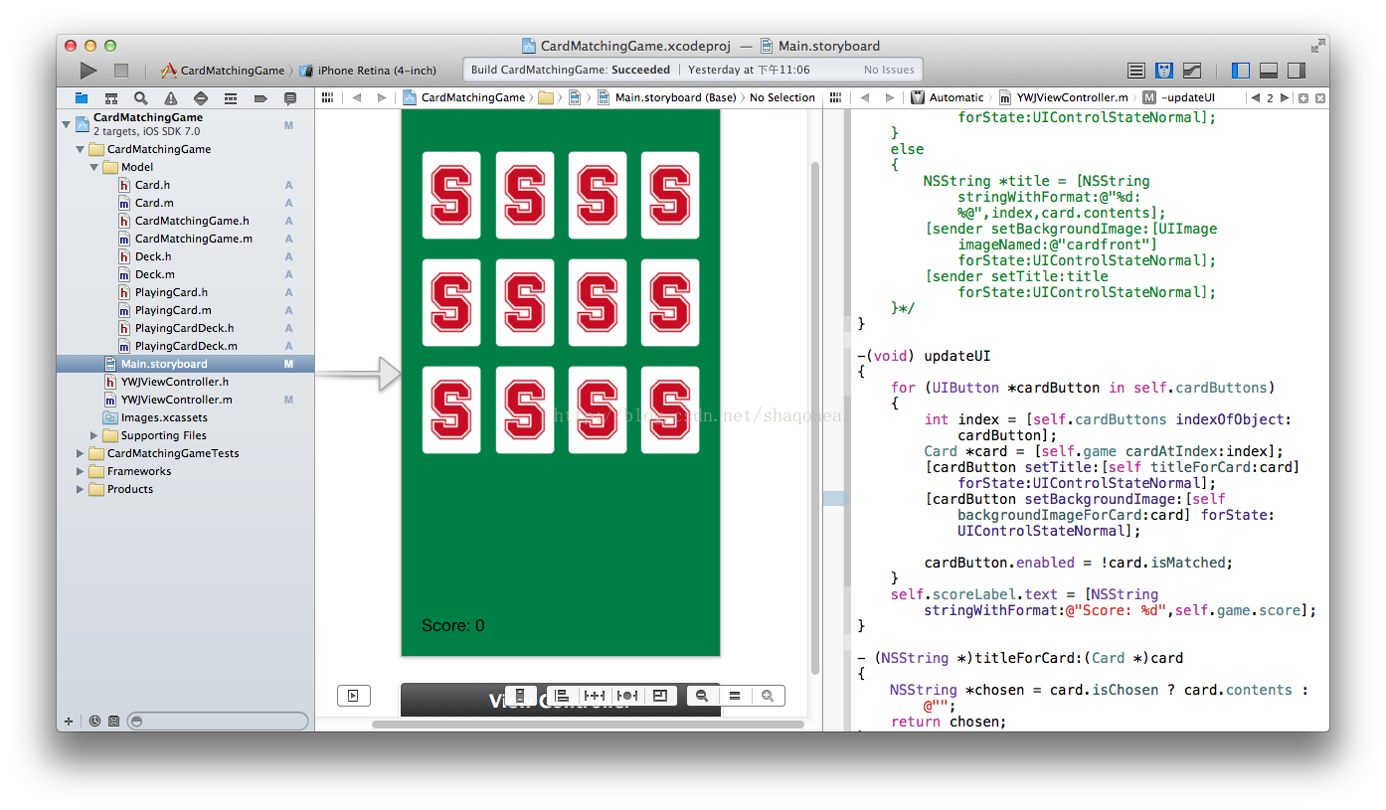Zoom out the storyboard canvas
The image size is (1386, 810).
(702, 696)
